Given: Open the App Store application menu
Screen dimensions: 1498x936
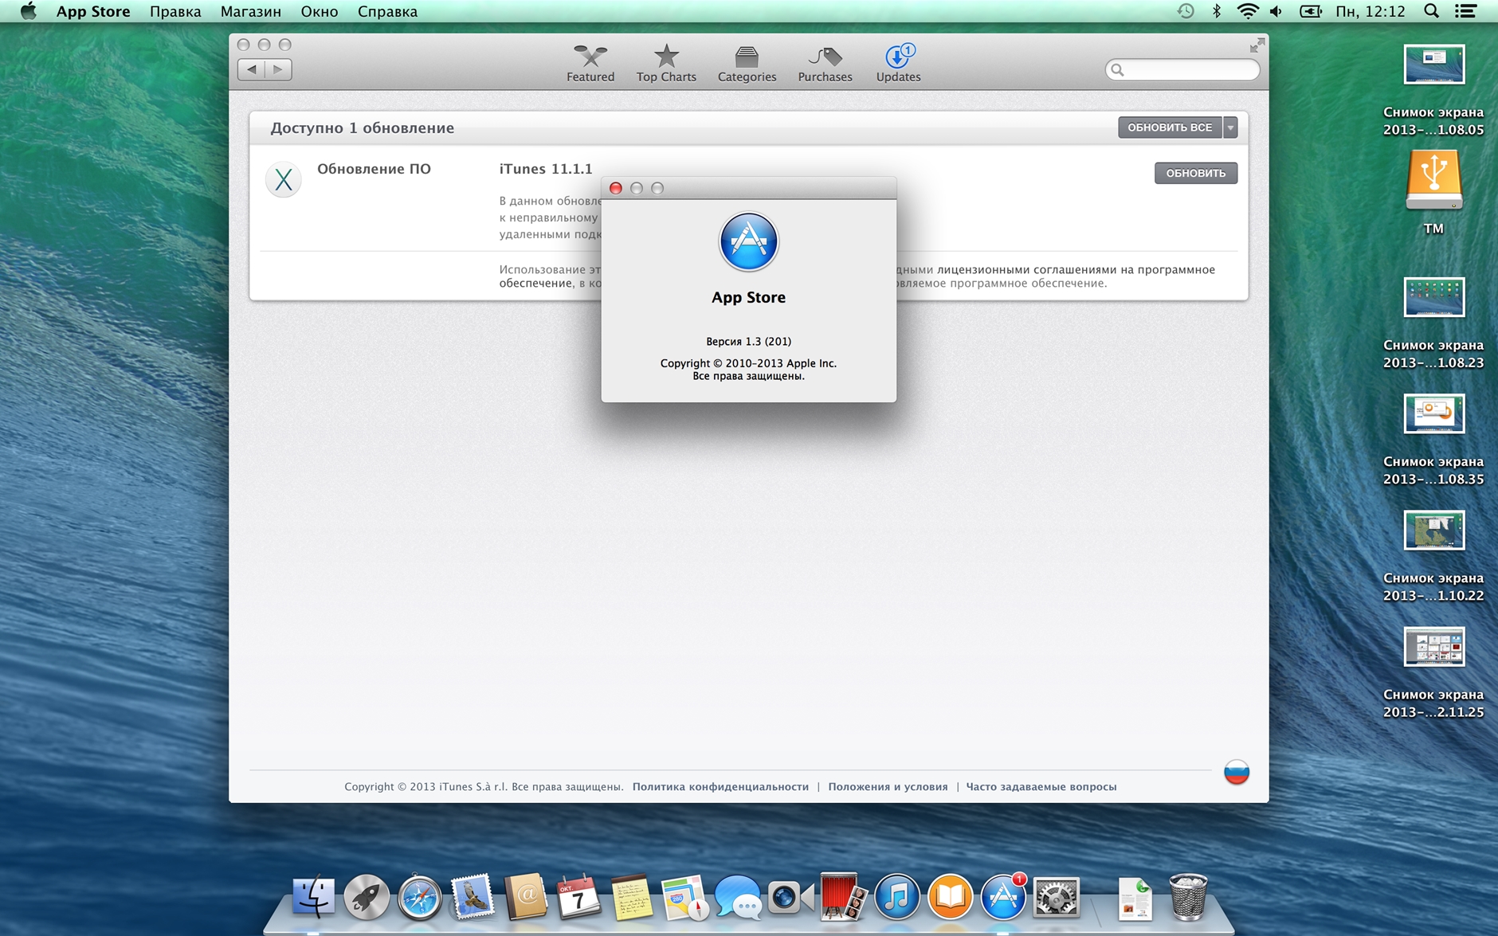Looking at the screenshot, I should [93, 11].
